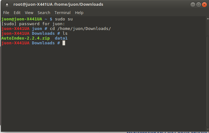209x133 pixels.
Task: Click the terminal window menu icon in title bar
Action: (x=7, y=4)
